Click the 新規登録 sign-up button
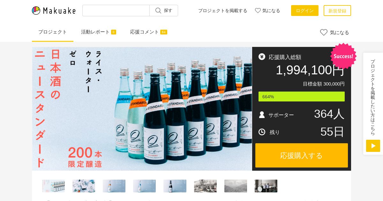Image resolution: width=383 pixels, height=201 pixels. (337, 11)
